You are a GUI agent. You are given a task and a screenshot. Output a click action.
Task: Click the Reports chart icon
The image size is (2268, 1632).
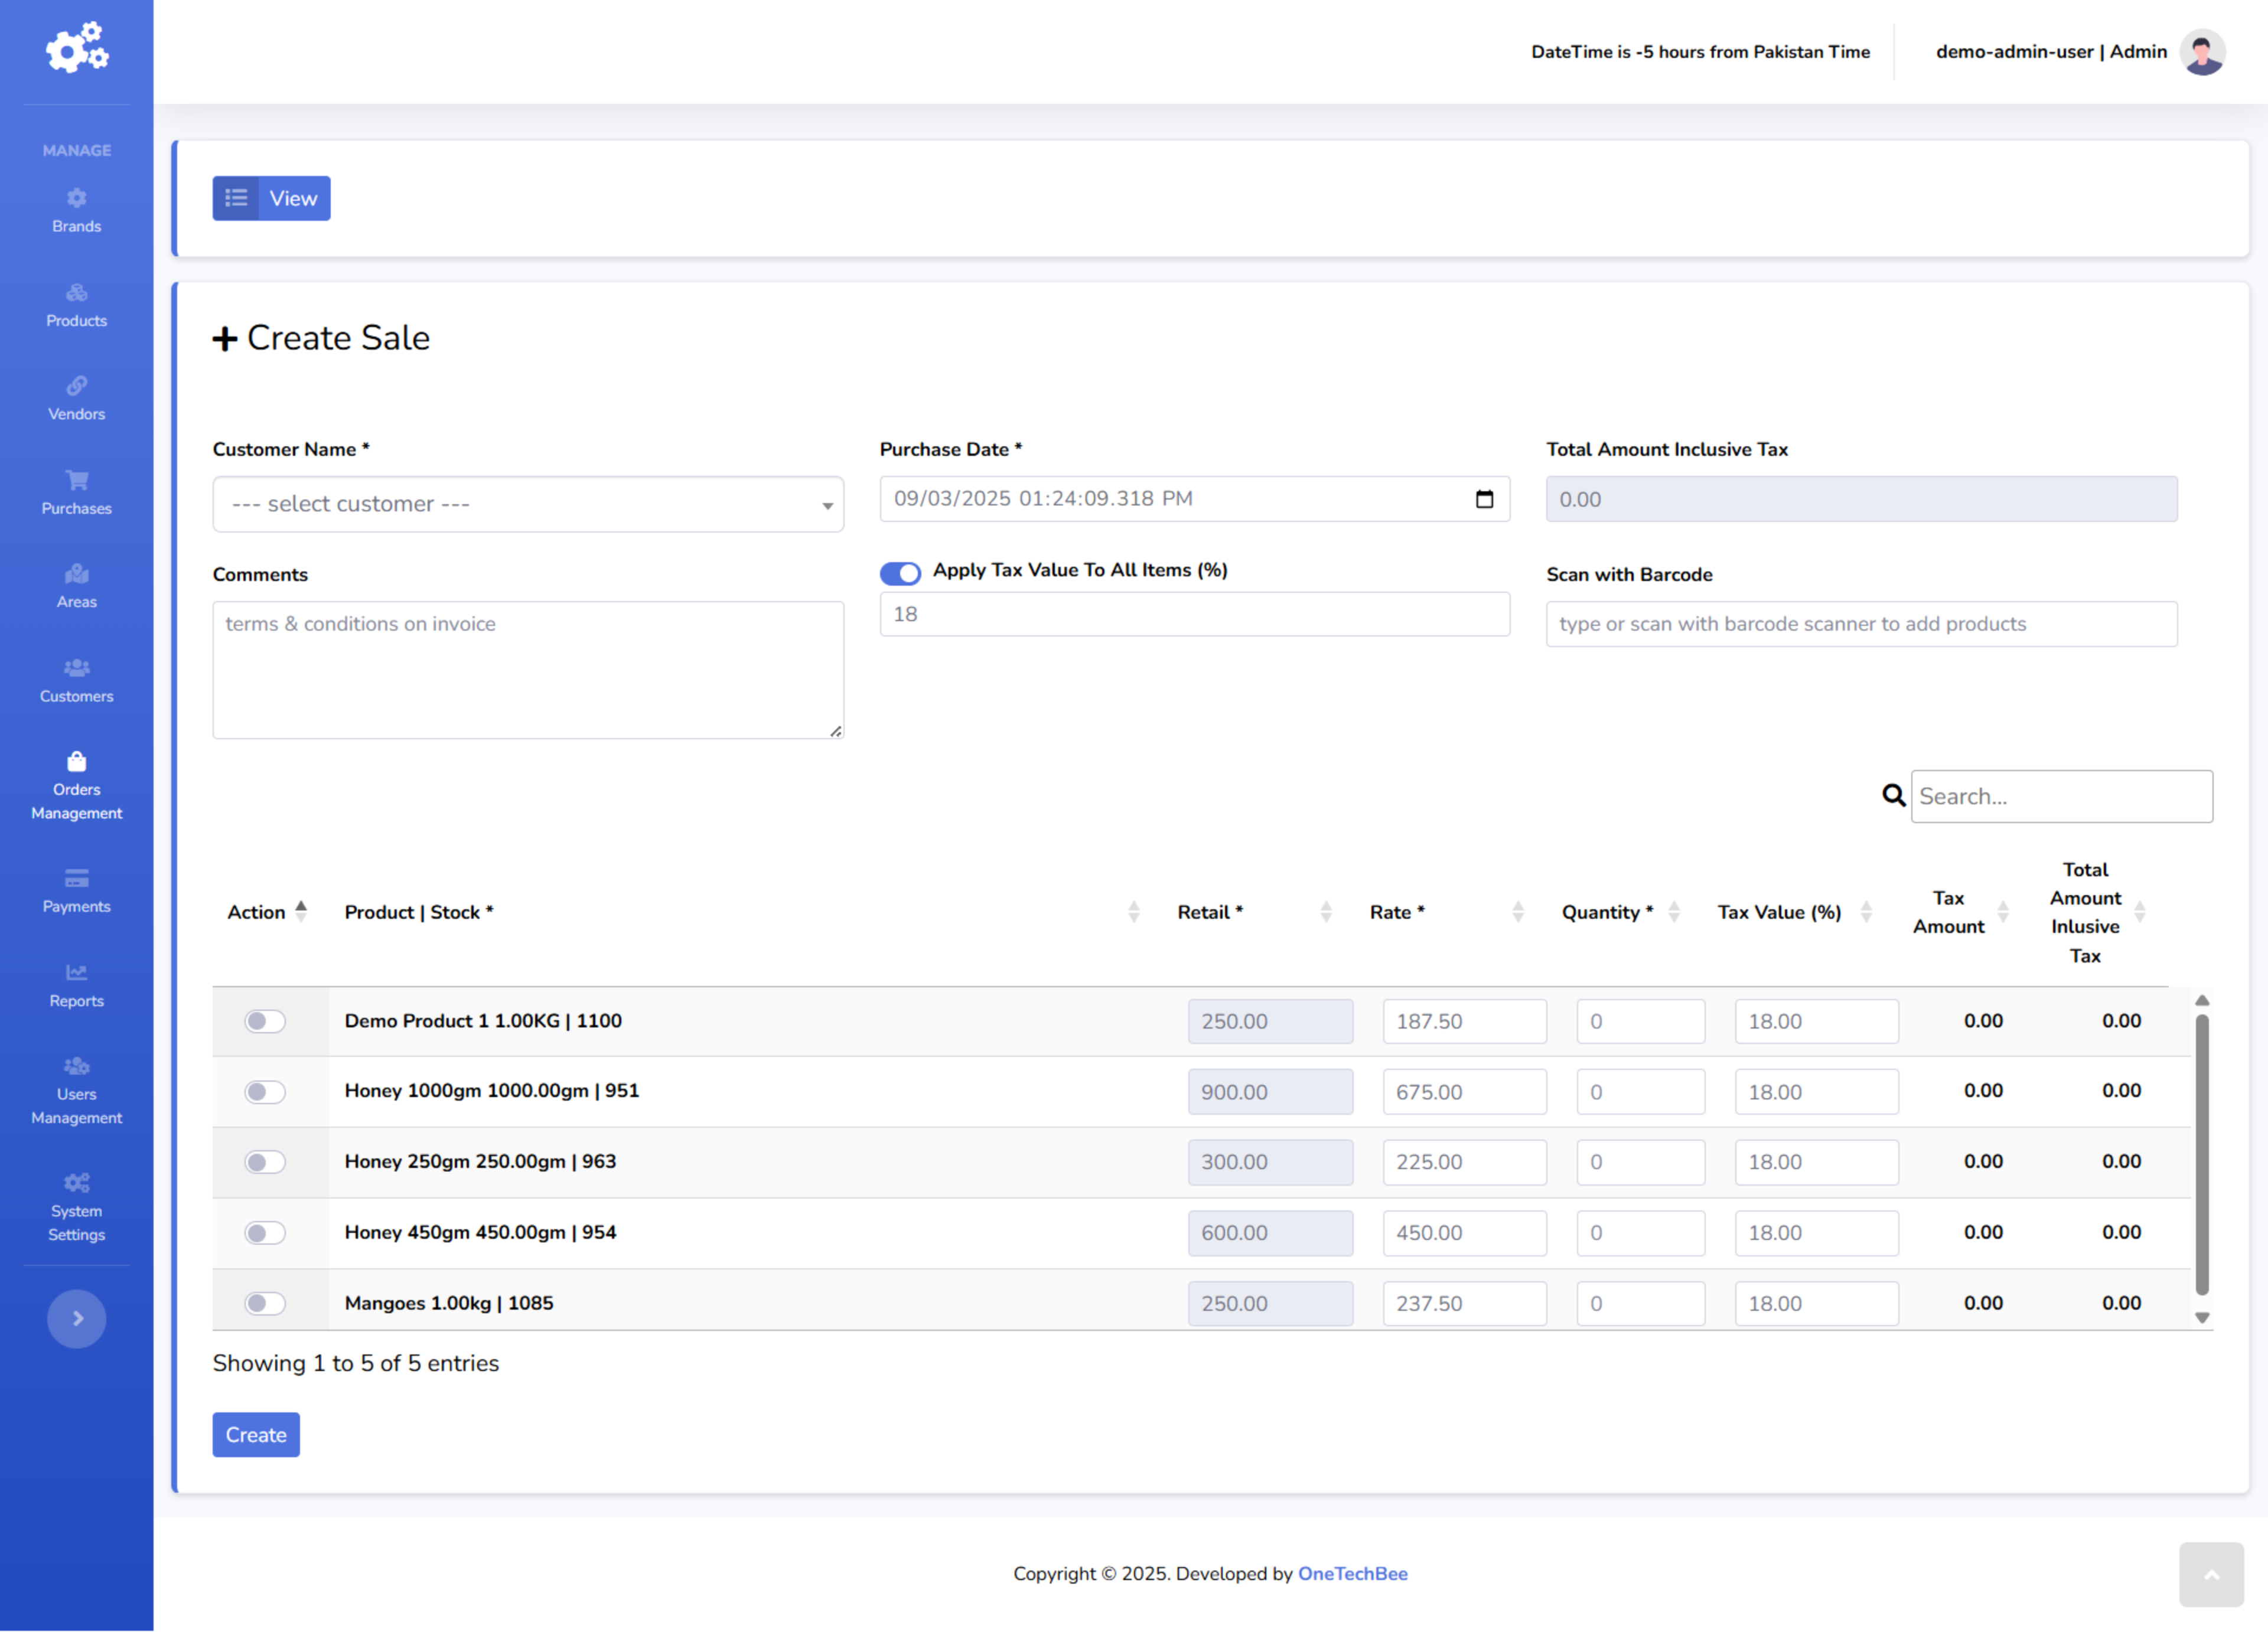[x=76, y=972]
